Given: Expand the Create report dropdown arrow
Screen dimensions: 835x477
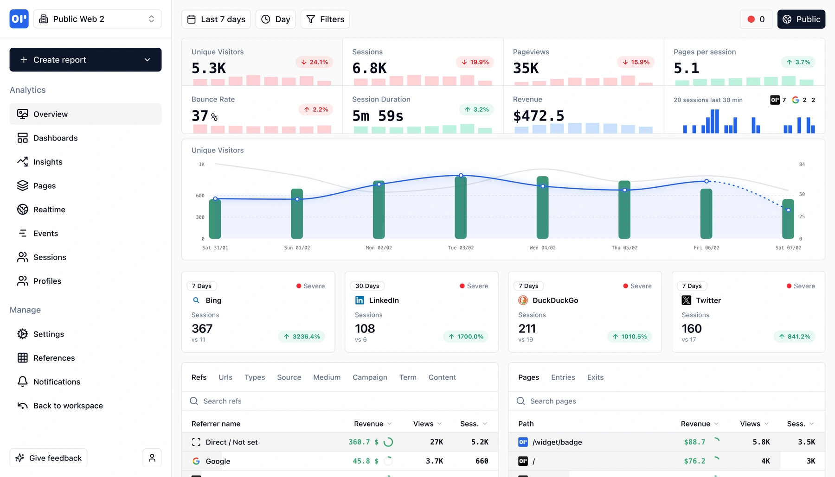Looking at the screenshot, I should 147,59.
